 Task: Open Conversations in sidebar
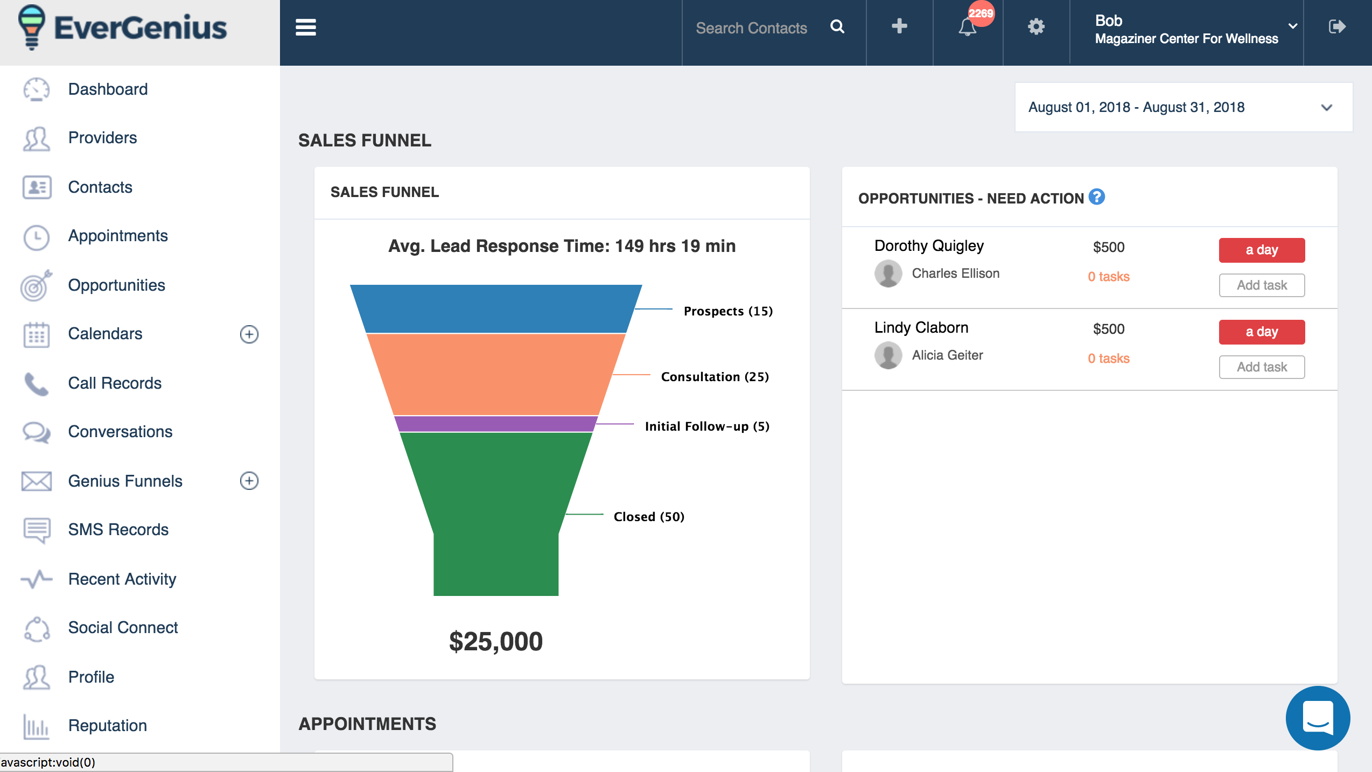[120, 431]
